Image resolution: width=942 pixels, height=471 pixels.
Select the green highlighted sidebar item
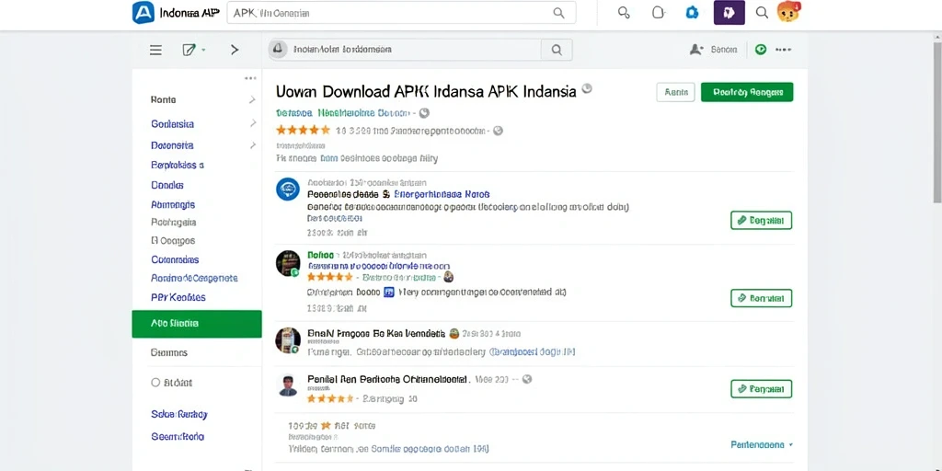coord(197,324)
